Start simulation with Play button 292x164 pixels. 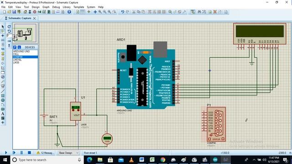6,153
